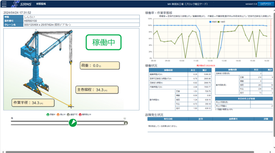Click the green 稼働中 legend icon

[x=48, y=115]
